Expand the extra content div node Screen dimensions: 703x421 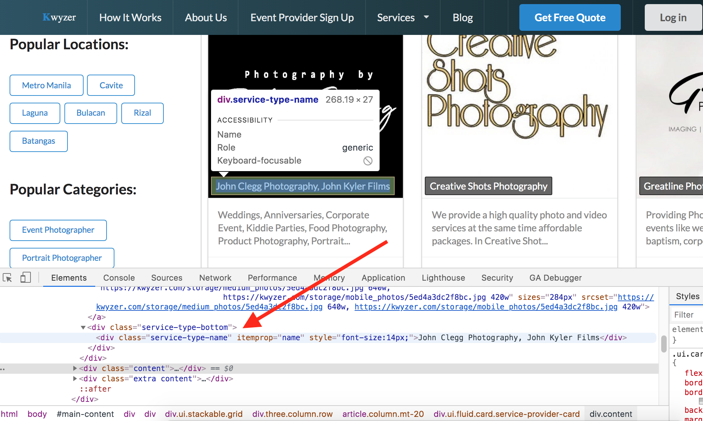[x=75, y=379]
